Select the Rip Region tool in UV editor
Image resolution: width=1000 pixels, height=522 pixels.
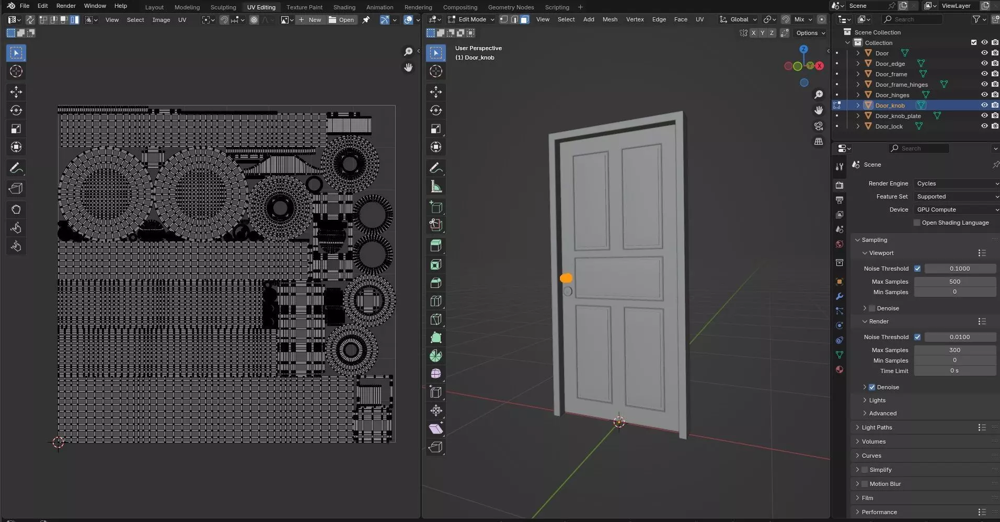[x=16, y=189]
